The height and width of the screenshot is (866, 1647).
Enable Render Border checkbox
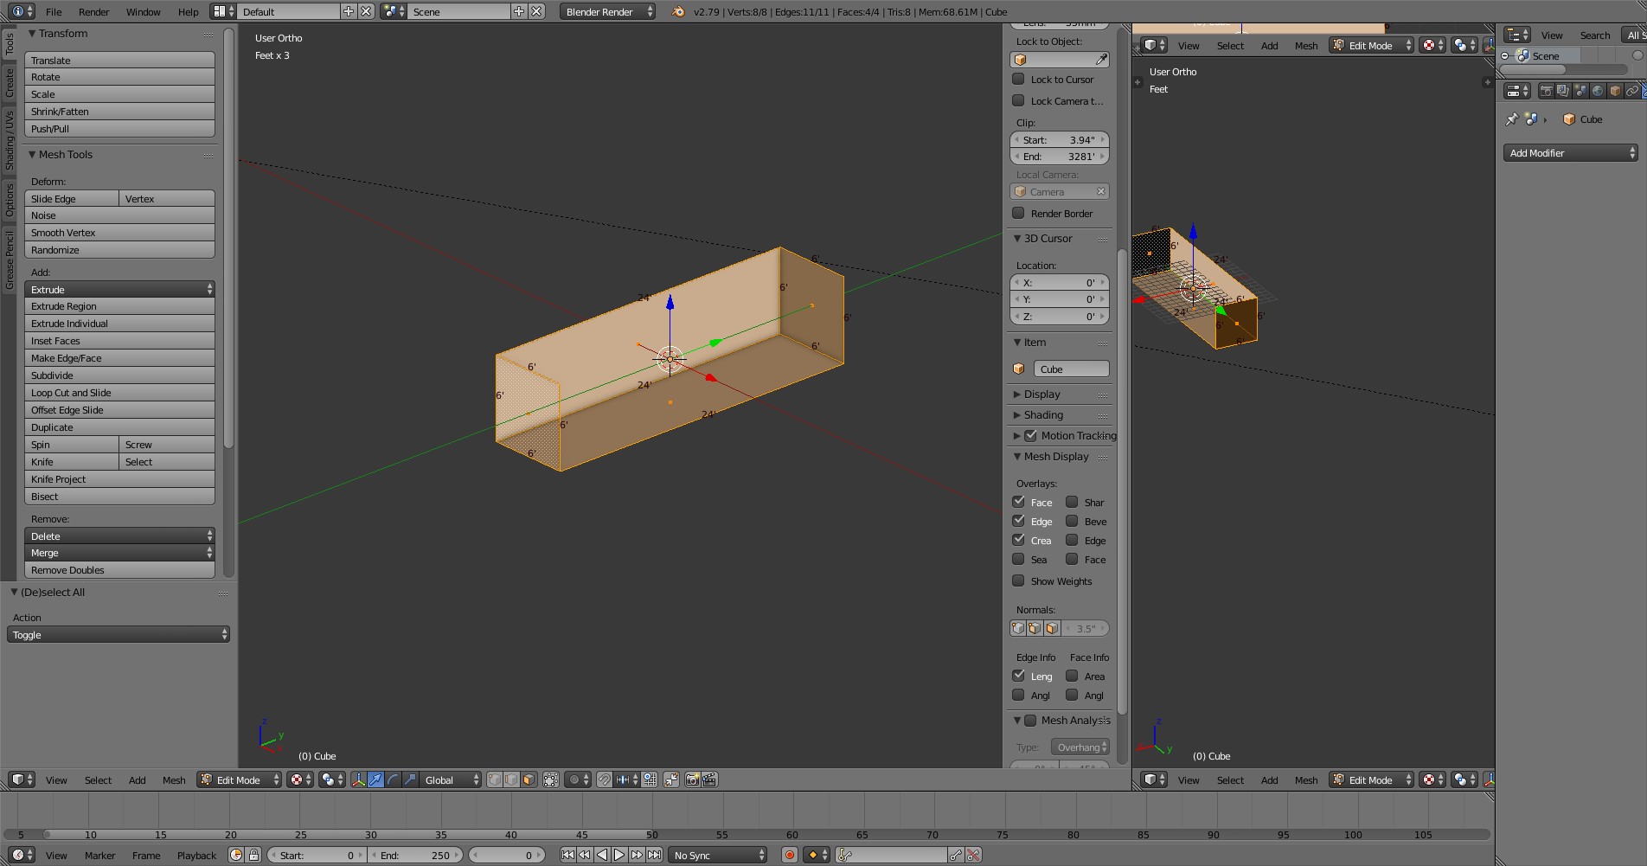pyautogui.click(x=1018, y=213)
